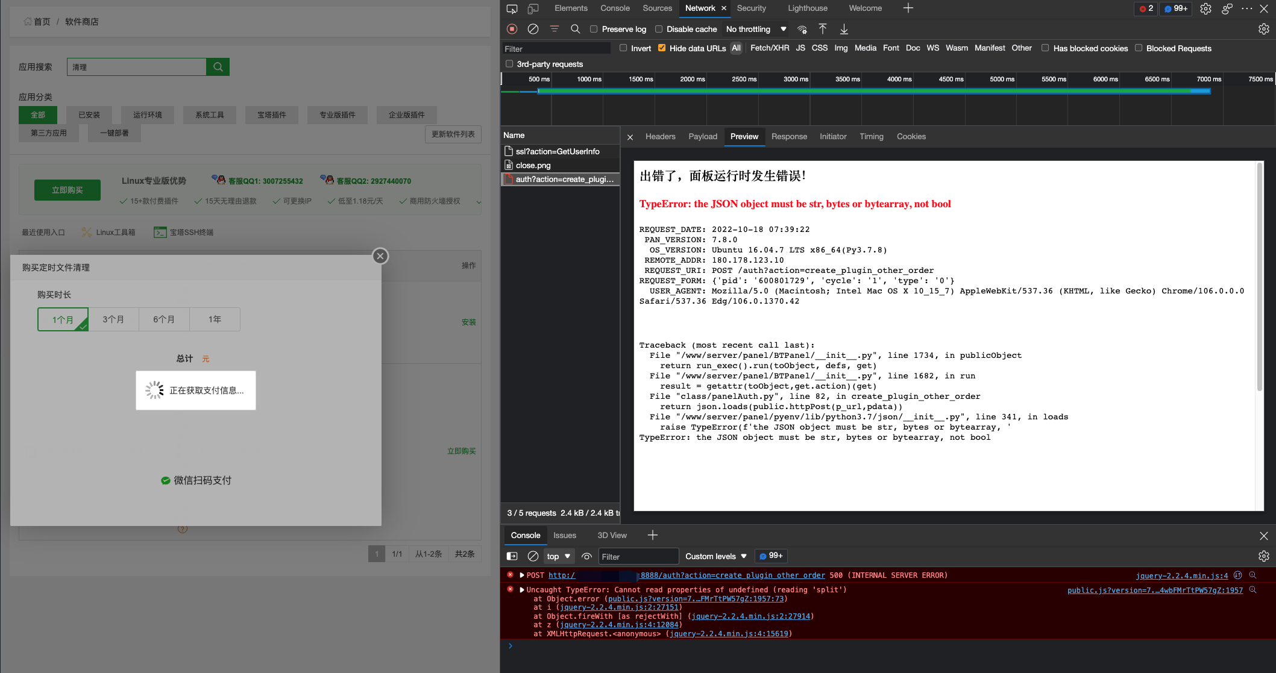Open the Headers tab of request

660,137
